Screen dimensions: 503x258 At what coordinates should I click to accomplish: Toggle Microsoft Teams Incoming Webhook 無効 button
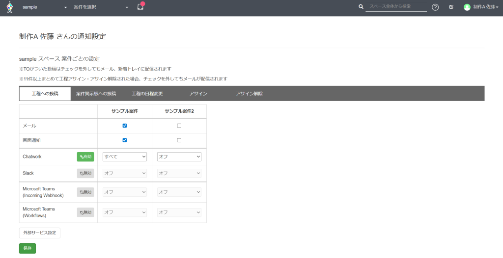pos(85,192)
